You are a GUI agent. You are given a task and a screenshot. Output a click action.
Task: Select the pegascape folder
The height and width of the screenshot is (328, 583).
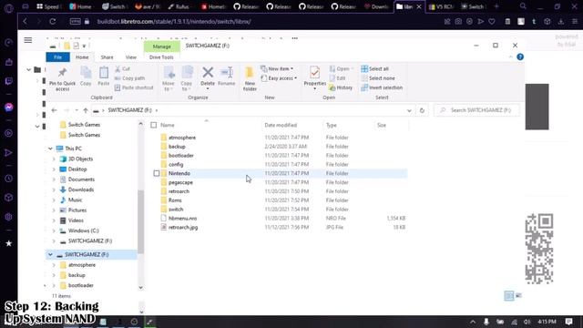pos(180,182)
